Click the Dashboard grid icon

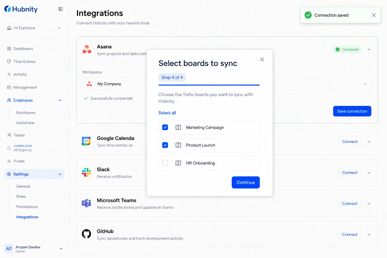(9, 49)
